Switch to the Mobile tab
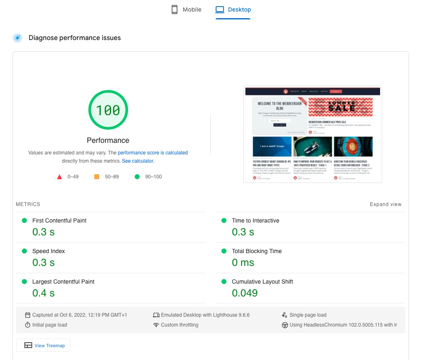 pos(186,9)
